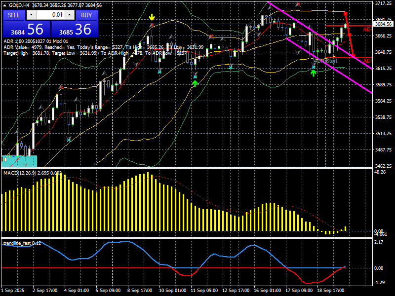Click the "16 Sep 01:00" time label
This screenshot has width=395, height=296.
(267, 291)
